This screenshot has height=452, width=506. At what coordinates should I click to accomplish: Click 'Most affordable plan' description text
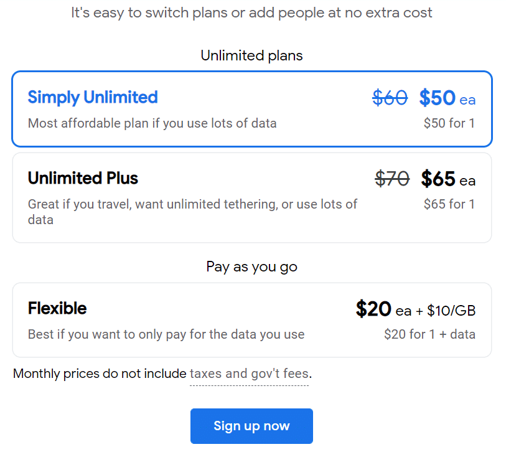tap(152, 123)
